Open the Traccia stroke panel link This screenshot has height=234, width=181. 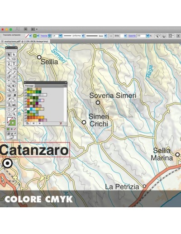click(x=44, y=36)
